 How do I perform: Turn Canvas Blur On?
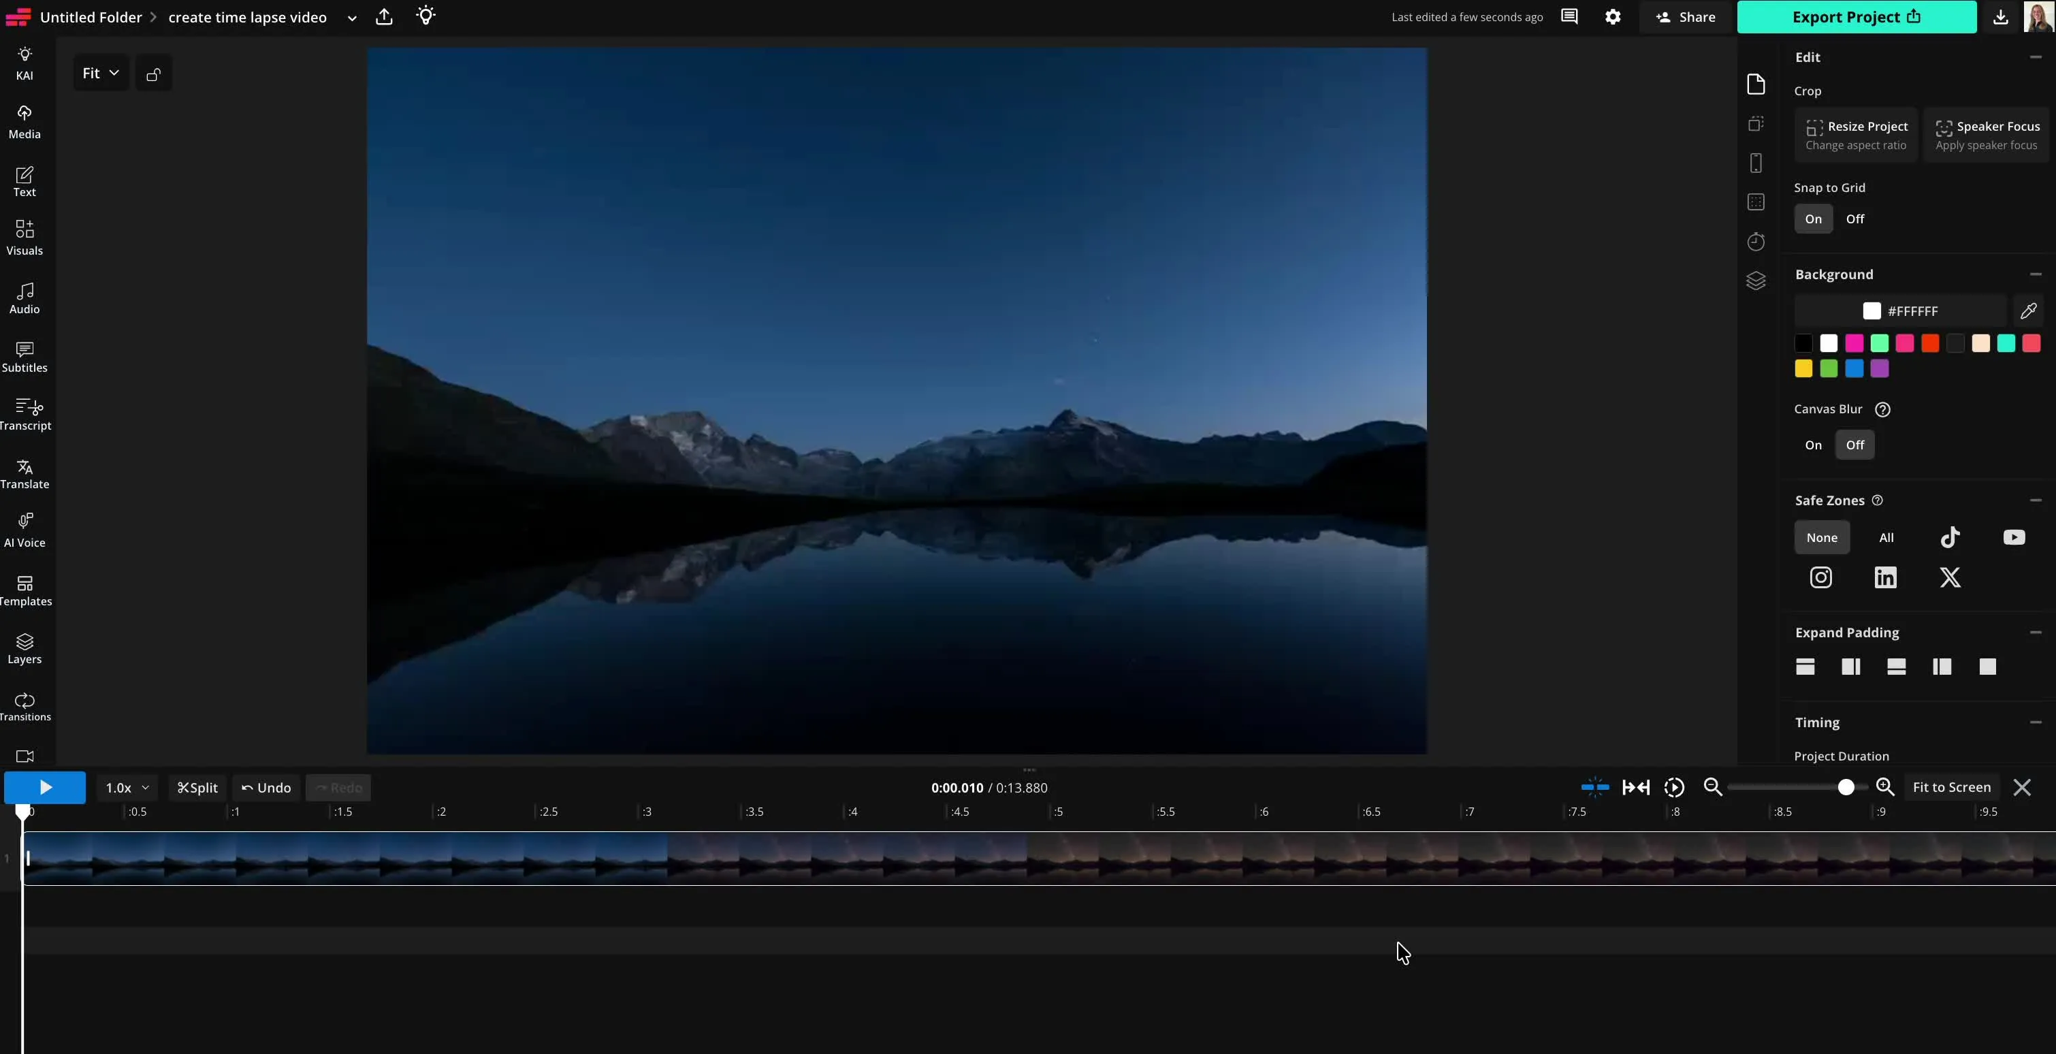[1814, 445]
